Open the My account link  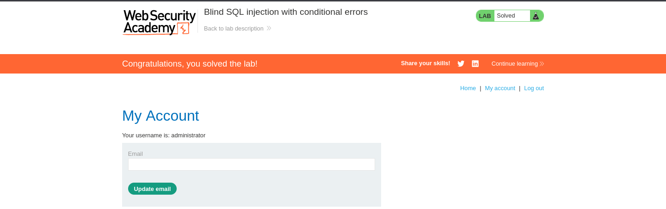click(x=500, y=88)
